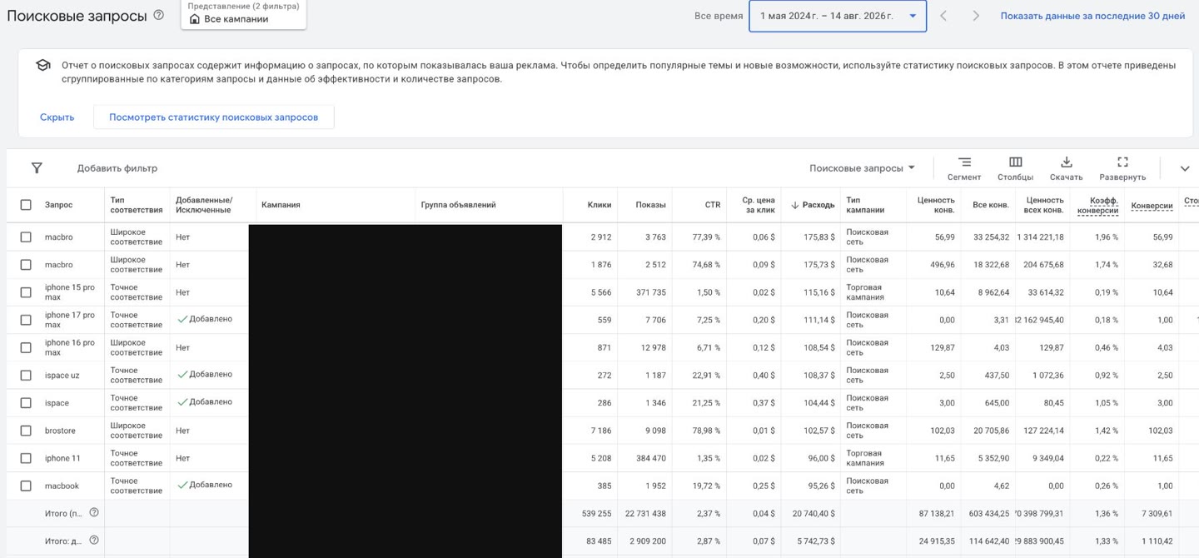This screenshot has height=558, width=1199.
Task: Go to the previous date period arrow
Action: coord(943,16)
